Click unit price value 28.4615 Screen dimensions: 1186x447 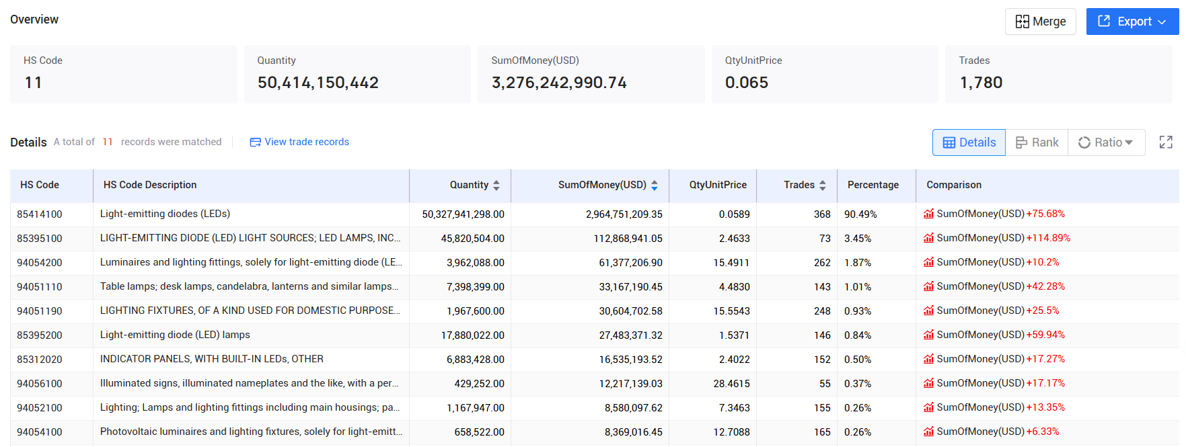(x=732, y=384)
